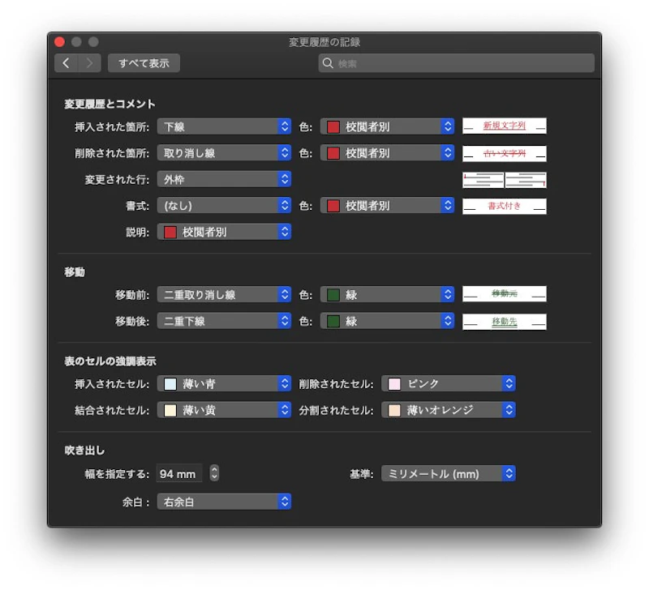Open the 変更された行 dropdown showing 外枠
The height and width of the screenshot is (590, 649).
225,179
